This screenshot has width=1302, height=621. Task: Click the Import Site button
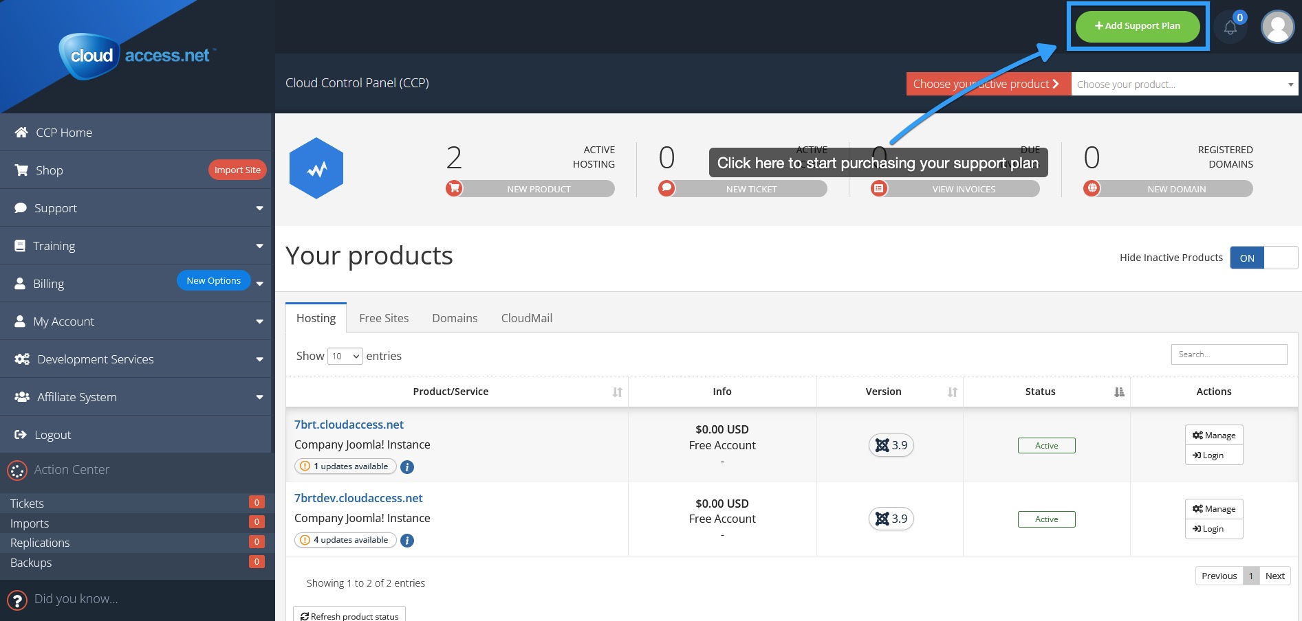coord(237,170)
